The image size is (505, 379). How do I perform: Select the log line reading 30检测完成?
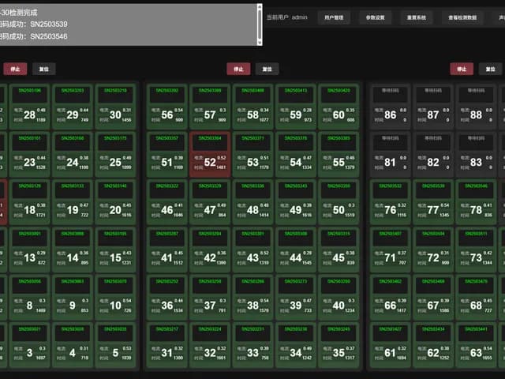click(x=19, y=13)
